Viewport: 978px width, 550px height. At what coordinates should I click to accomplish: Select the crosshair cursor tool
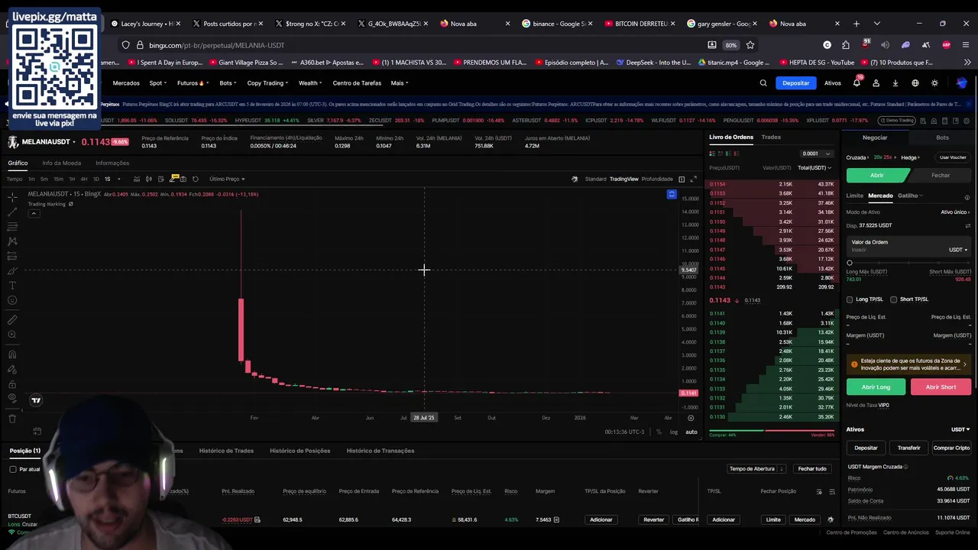tap(12, 197)
